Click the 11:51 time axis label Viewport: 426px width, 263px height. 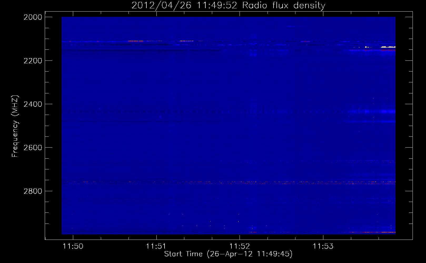156,246
